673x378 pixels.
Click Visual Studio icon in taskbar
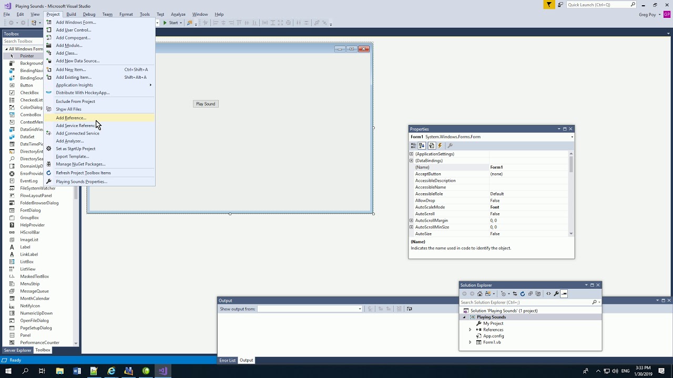162,371
